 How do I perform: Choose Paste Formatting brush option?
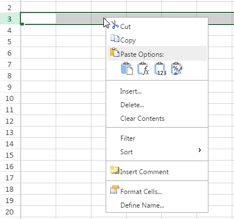[177, 69]
